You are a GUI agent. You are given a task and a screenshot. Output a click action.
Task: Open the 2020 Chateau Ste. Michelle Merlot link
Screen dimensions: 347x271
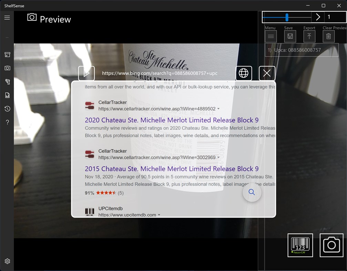172,120
